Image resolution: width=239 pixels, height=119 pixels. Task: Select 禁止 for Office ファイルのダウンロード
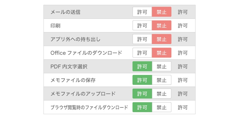tap(162, 53)
